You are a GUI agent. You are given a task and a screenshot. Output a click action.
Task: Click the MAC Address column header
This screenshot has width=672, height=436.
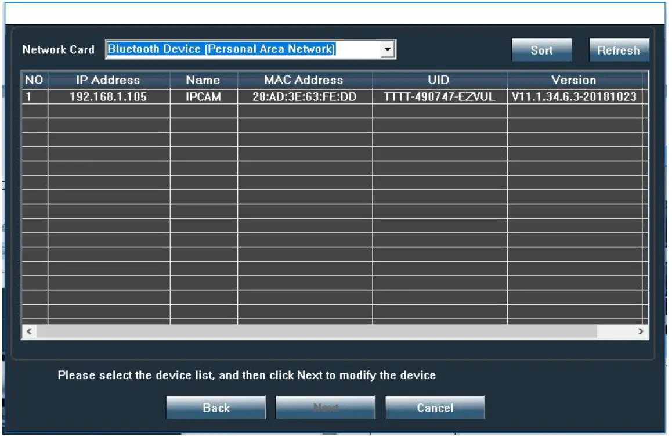(x=304, y=80)
